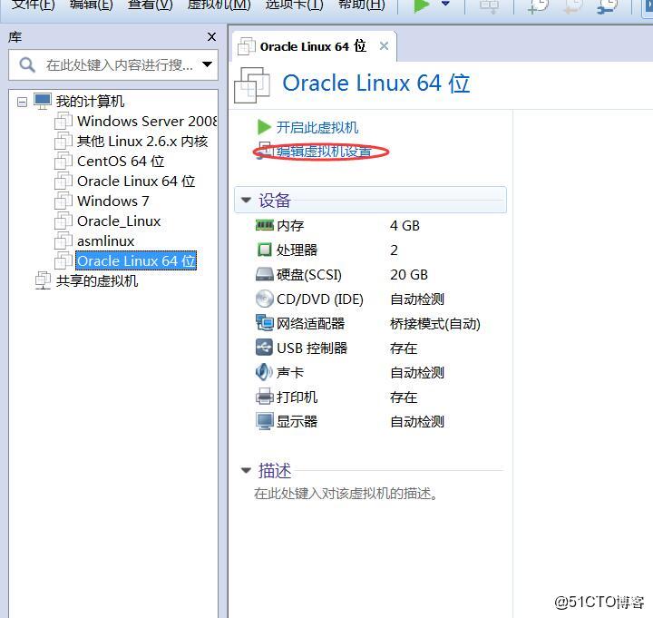The width and height of the screenshot is (653, 618).
Task: Select 共享的虚拟机 in library
Action: pyautogui.click(x=97, y=281)
